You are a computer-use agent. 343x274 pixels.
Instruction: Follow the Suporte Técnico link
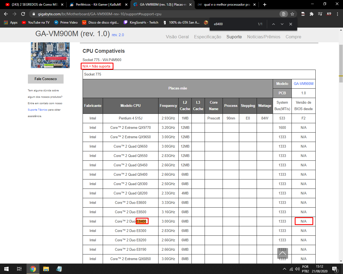[x=38, y=110]
